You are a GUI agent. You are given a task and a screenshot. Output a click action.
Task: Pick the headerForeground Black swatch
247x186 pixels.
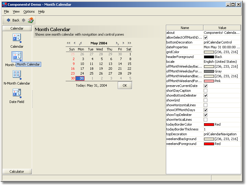coord(209,57)
